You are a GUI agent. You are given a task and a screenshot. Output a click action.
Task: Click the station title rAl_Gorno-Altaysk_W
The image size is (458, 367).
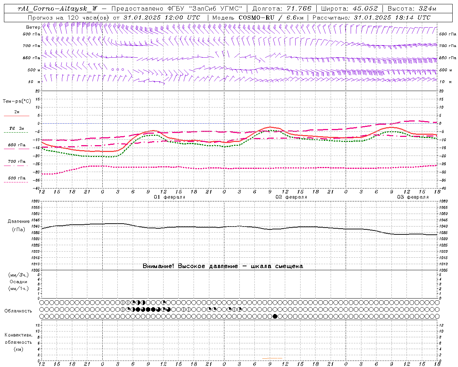[x=58, y=9]
